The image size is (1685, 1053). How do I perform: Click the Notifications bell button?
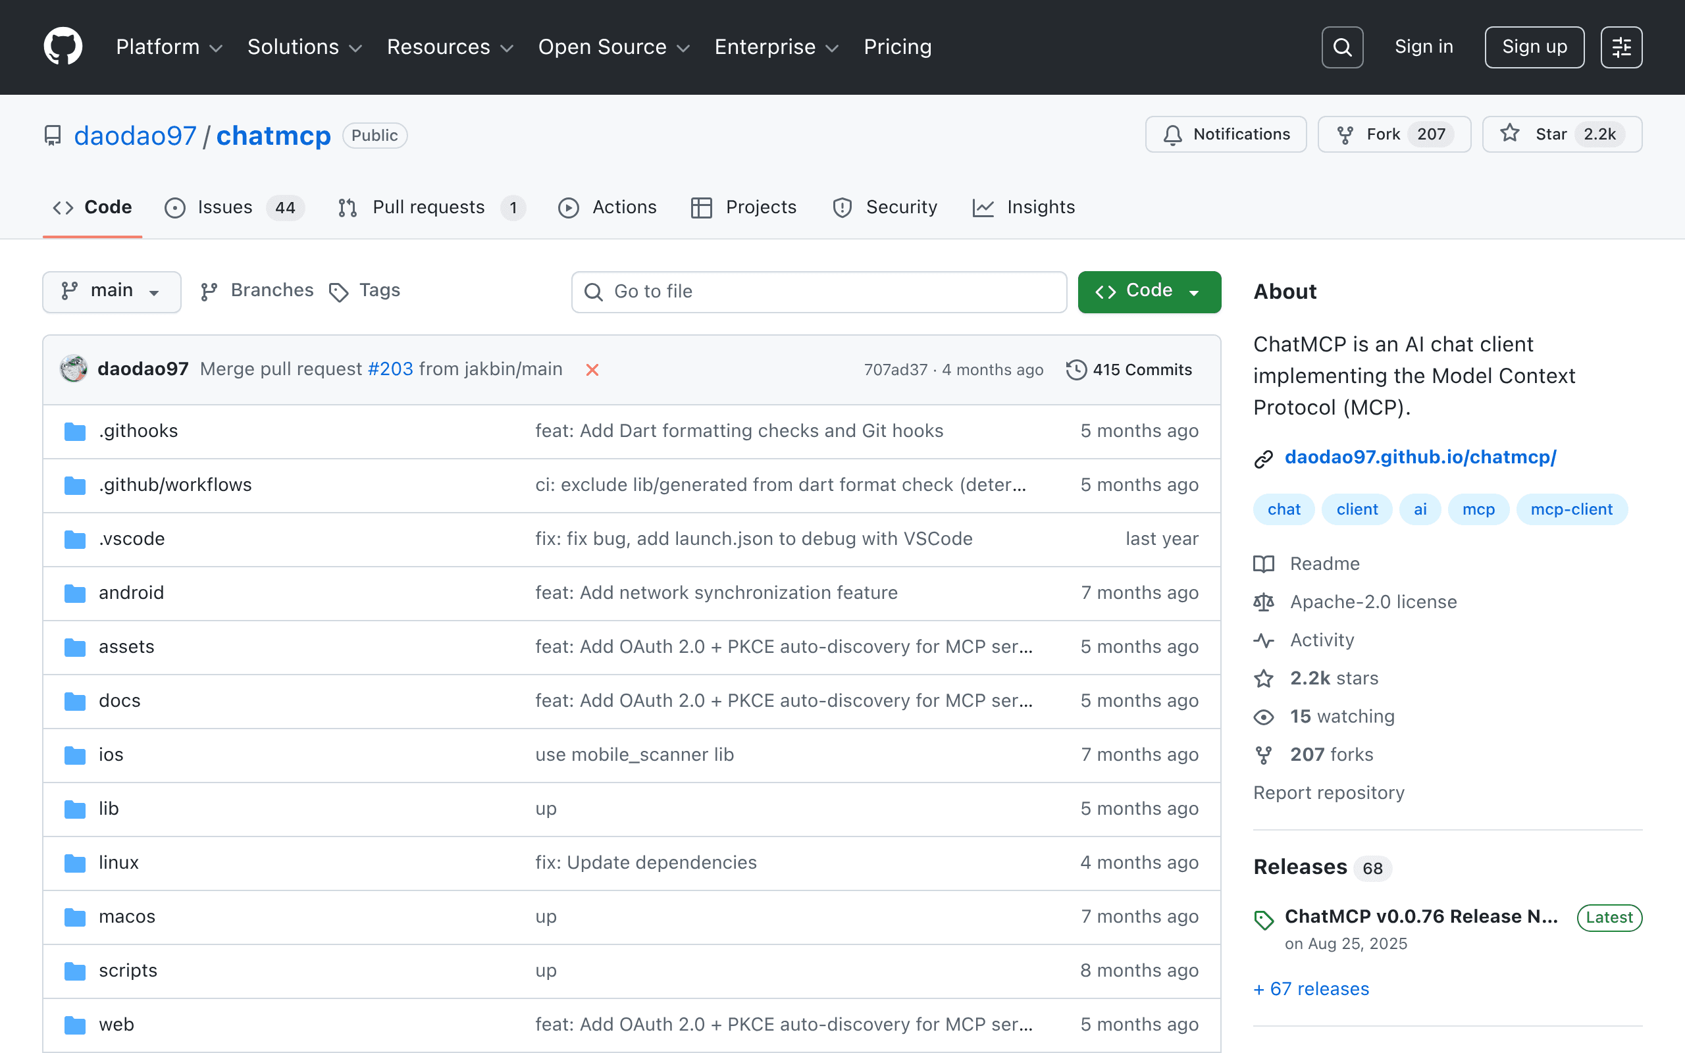(1226, 134)
